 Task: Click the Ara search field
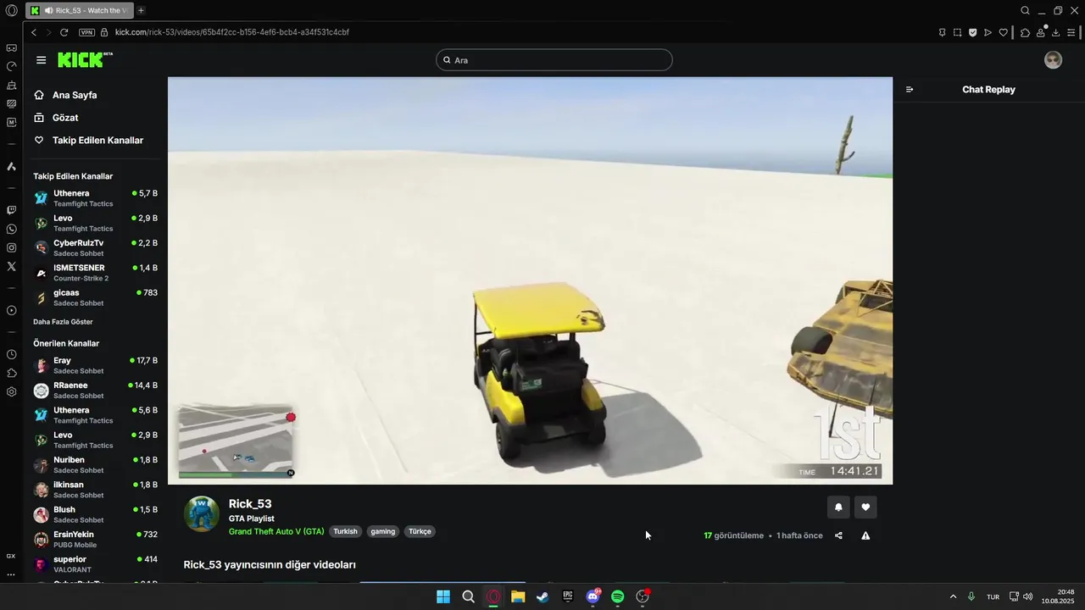tap(554, 60)
